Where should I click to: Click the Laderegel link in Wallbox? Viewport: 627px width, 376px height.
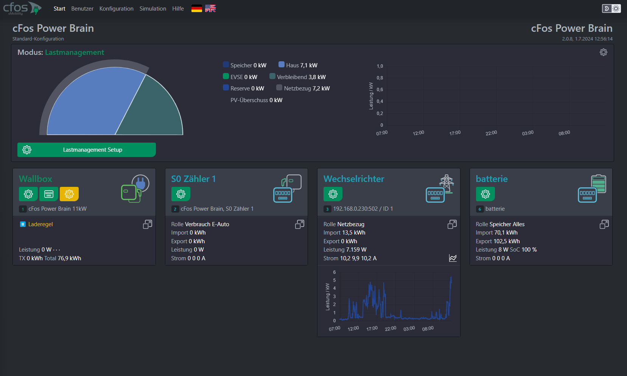(40, 224)
